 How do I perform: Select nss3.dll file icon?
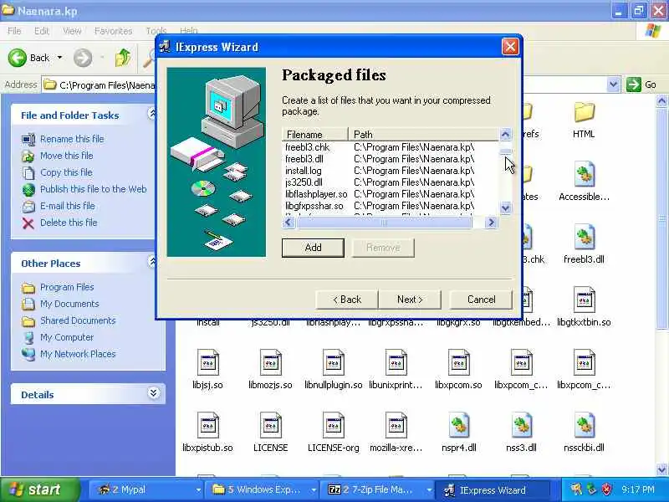coord(521,425)
